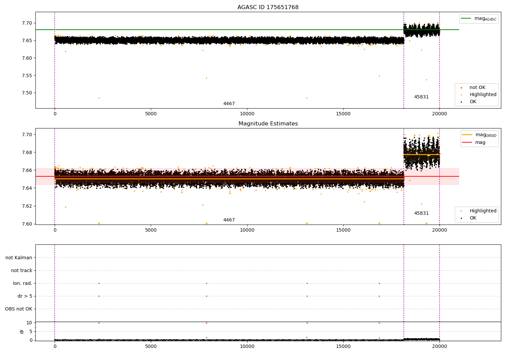Click observation label 4467 in middle plot

229,220
